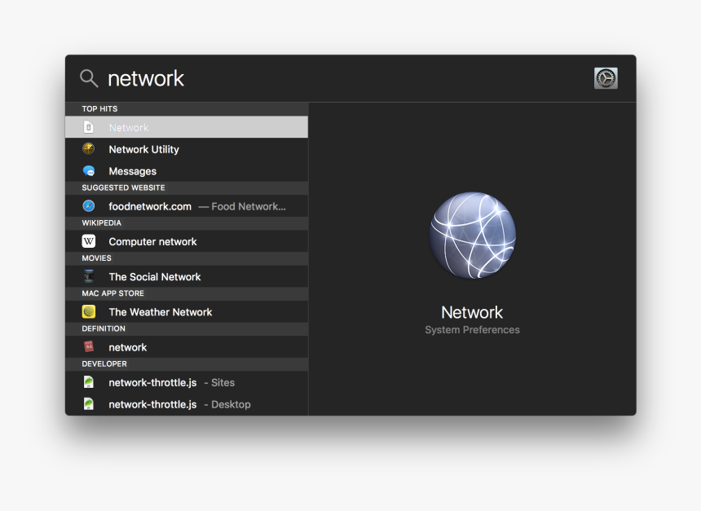701x511 pixels.
Task: Click the magnifying glass search icon
Action: (x=89, y=78)
